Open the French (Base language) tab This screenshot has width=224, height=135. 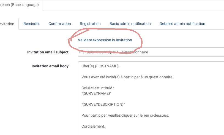pyautogui.click(x=20, y=5)
